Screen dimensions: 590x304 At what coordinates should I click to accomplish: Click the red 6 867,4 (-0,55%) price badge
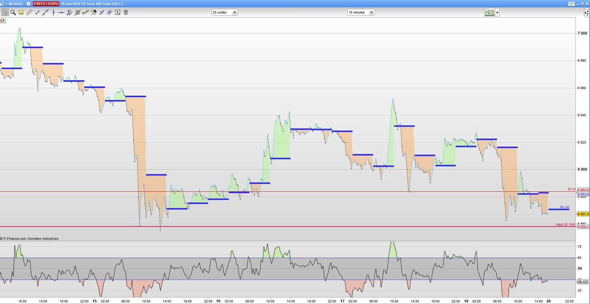[46, 3]
